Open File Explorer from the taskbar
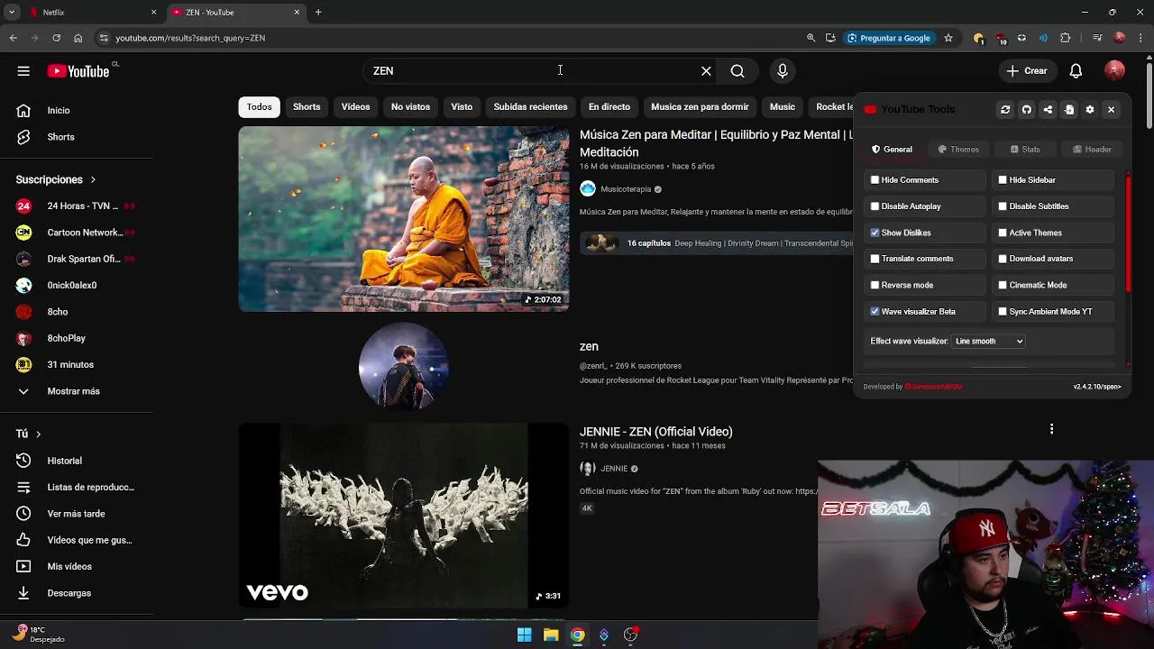The height and width of the screenshot is (649, 1154). click(x=551, y=635)
